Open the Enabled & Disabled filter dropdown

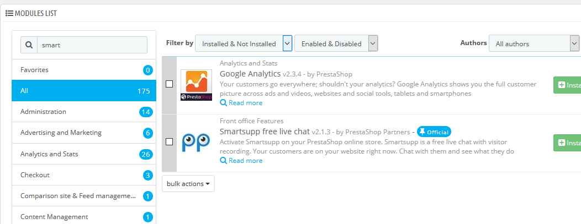pos(336,43)
